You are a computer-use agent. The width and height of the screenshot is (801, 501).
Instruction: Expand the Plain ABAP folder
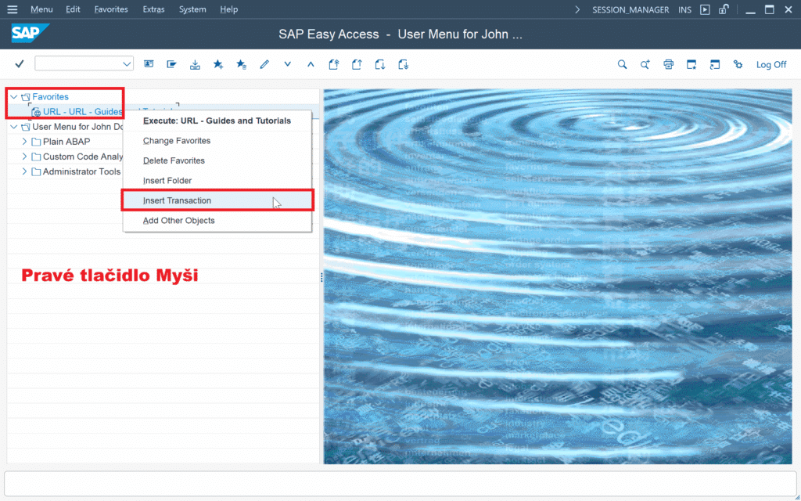click(25, 142)
